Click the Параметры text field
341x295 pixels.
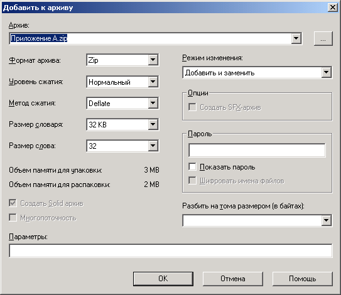click(x=171, y=250)
